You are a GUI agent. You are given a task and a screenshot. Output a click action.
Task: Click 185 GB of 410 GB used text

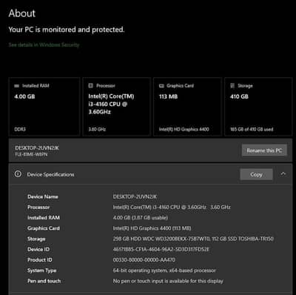tap(252, 129)
